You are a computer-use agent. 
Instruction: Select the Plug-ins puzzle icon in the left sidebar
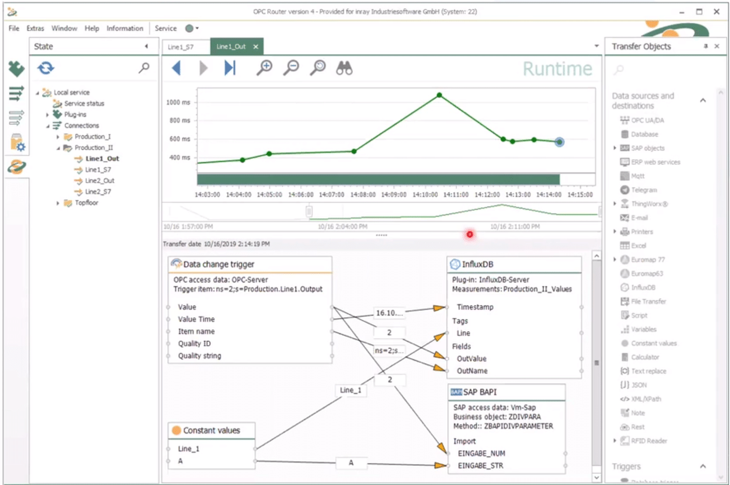(16, 69)
